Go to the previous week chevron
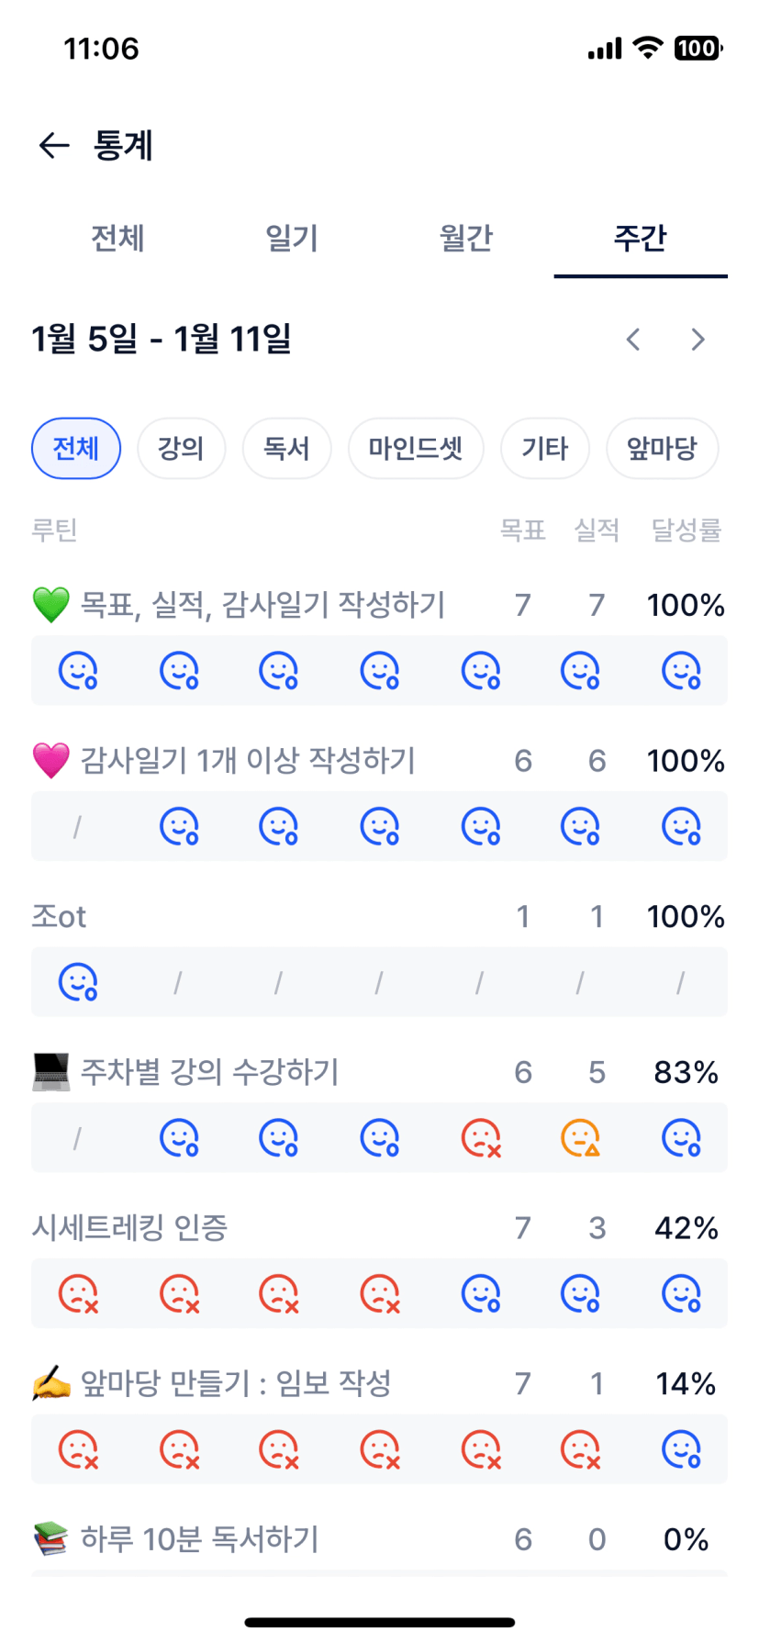759x1643 pixels. coord(633,340)
